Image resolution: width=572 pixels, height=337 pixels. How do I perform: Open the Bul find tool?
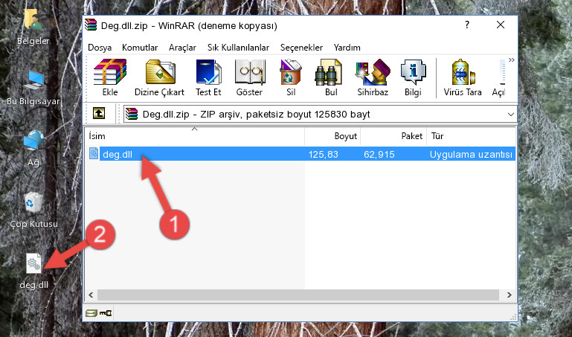coord(331,77)
